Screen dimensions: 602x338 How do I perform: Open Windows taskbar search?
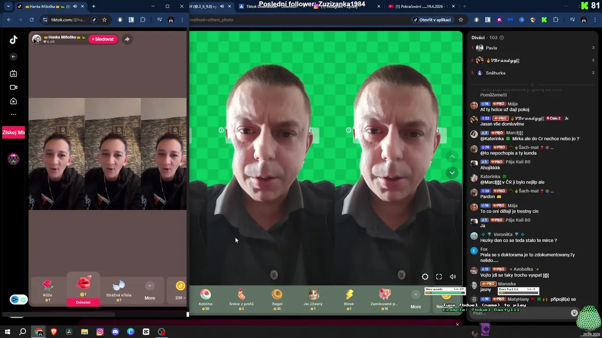tap(23, 332)
